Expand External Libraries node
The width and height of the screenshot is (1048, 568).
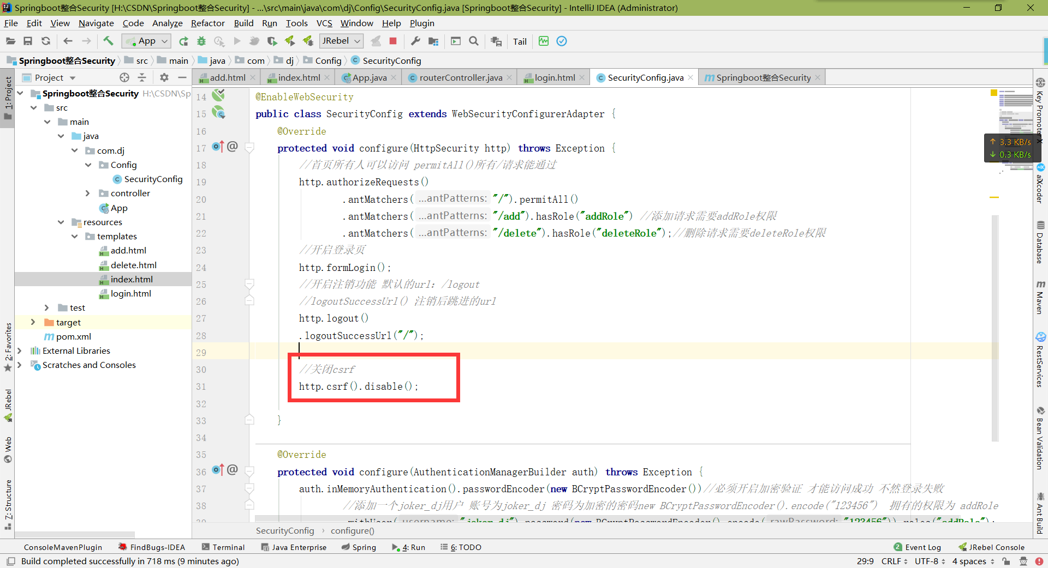coord(19,351)
